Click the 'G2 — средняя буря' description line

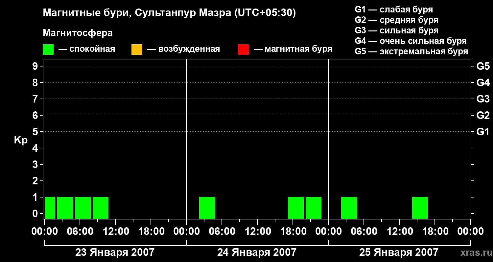pyautogui.click(x=397, y=20)
